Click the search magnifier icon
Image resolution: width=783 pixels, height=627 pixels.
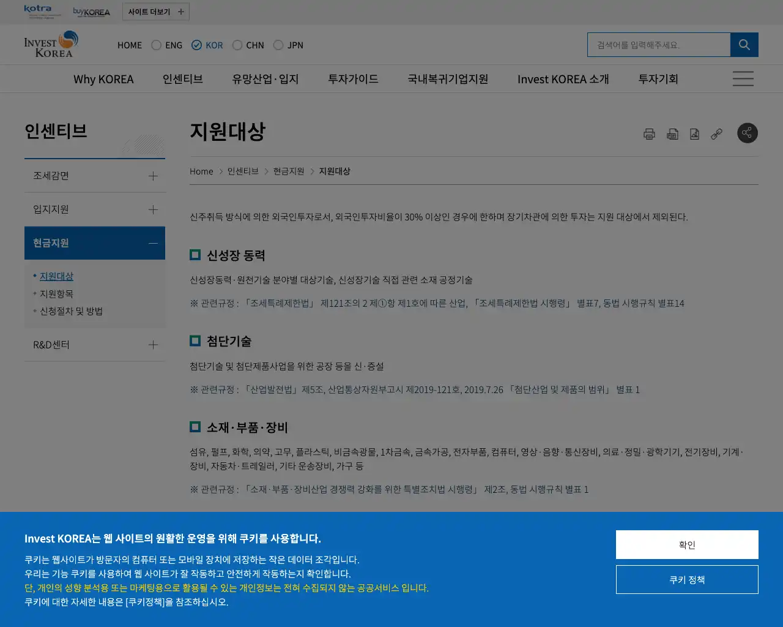point(744,44)
